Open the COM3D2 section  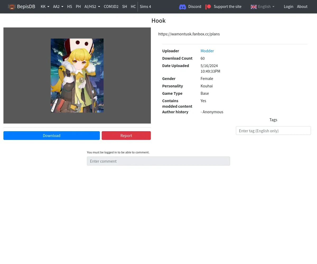click(x=111, y=7)
